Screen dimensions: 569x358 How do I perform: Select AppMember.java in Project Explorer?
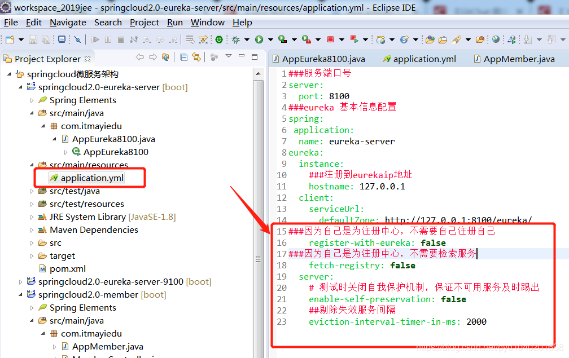point(102,347)
